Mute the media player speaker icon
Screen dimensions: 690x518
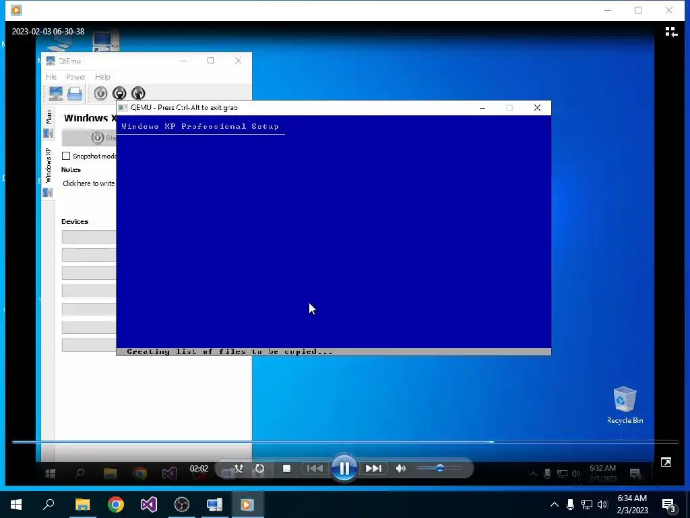(x=400, y=468)
